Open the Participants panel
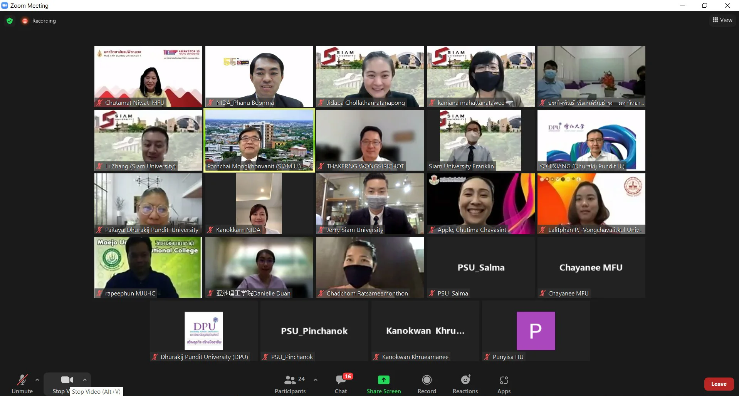 tap(290, 384)
